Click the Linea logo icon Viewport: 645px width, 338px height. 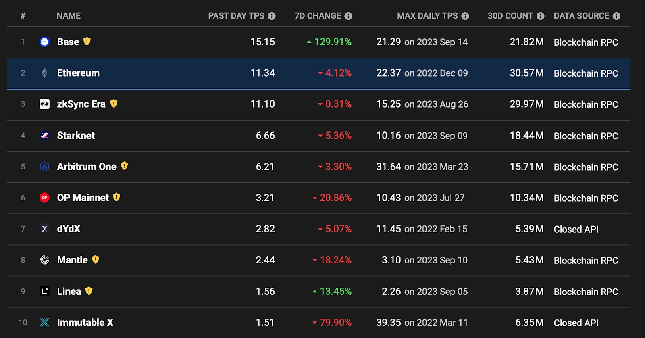(x=44, y=291)
